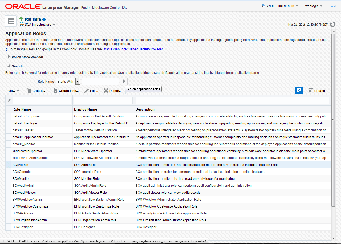Screen dimensions: 341x244
Task: Open the View menu in table toolbar
Action: pos(14,91)
